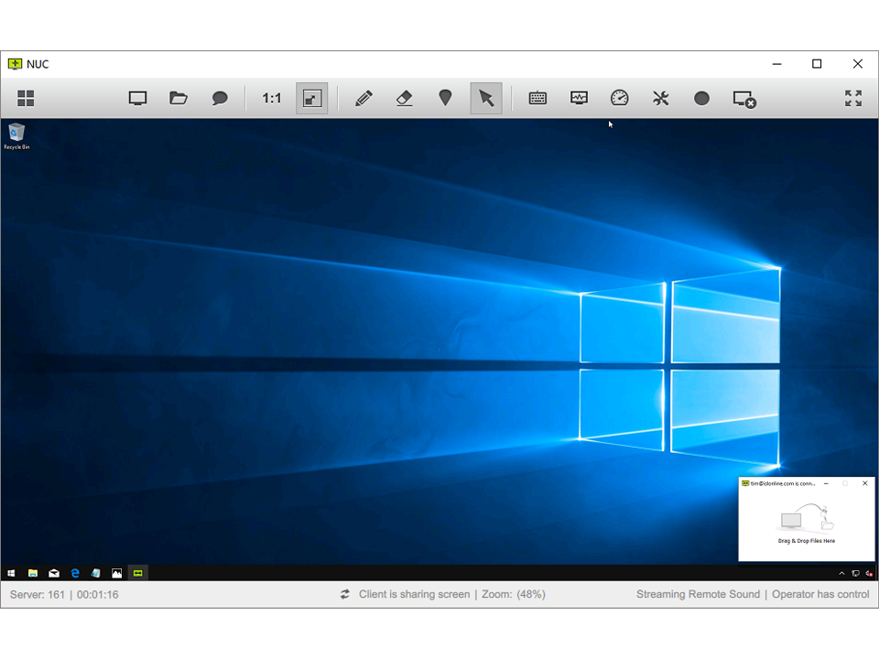Expand hidden icons in remote system tray
Viewport: 879px width, 659px height.
tap(841, 573)
